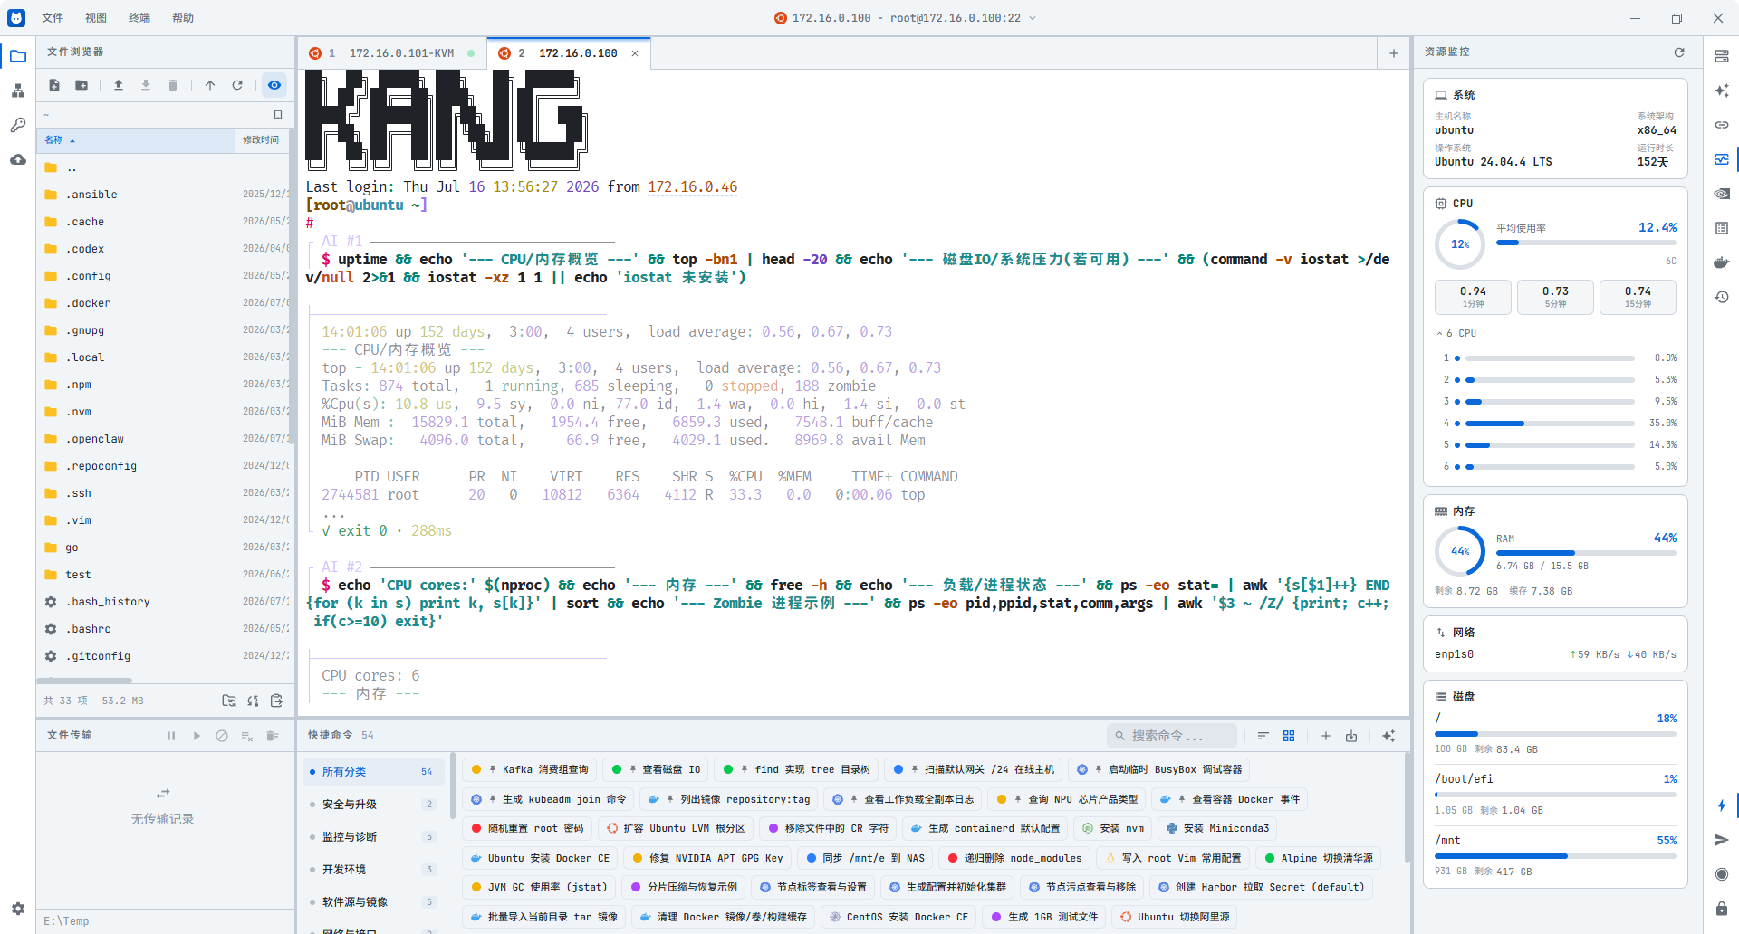The image size is (1739, 934).
Task: Open the AI assistant sparkle icon in right sidebar
Action: 1722,91
